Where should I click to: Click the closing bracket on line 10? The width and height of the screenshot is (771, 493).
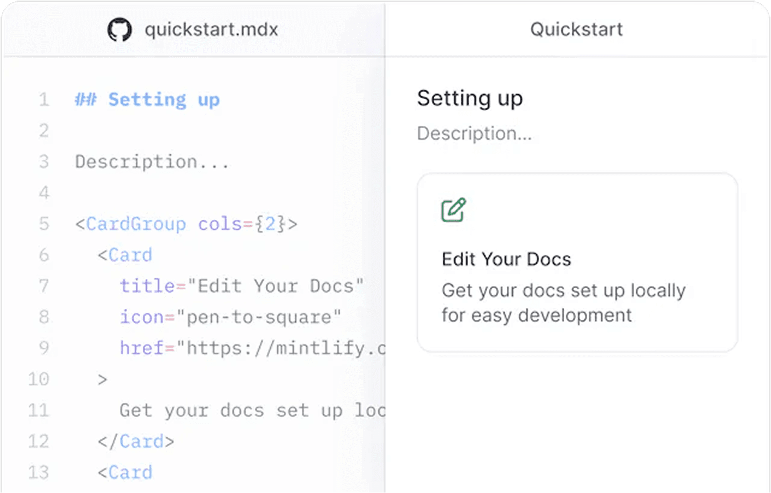tap(102, 379)
